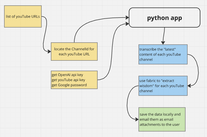The width and height of the screenshot is (207, 137).
Task: Select the green 'save the data locally' box
Action: point(162,119)
